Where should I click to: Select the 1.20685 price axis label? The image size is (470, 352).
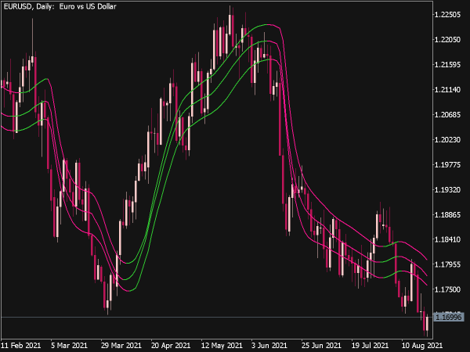[447, 115]
